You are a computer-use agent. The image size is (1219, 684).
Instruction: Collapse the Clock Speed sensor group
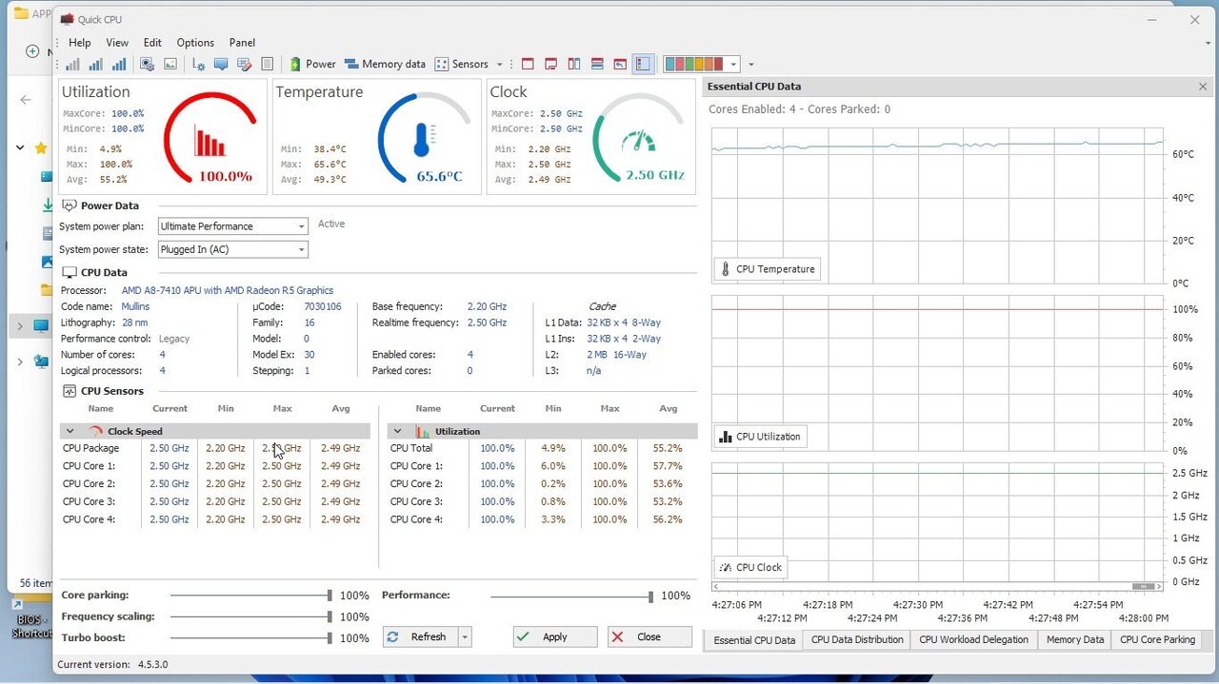(70, 431)
